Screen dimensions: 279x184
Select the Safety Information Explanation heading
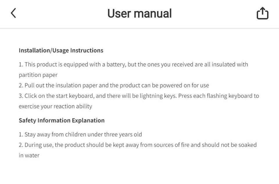62,120
